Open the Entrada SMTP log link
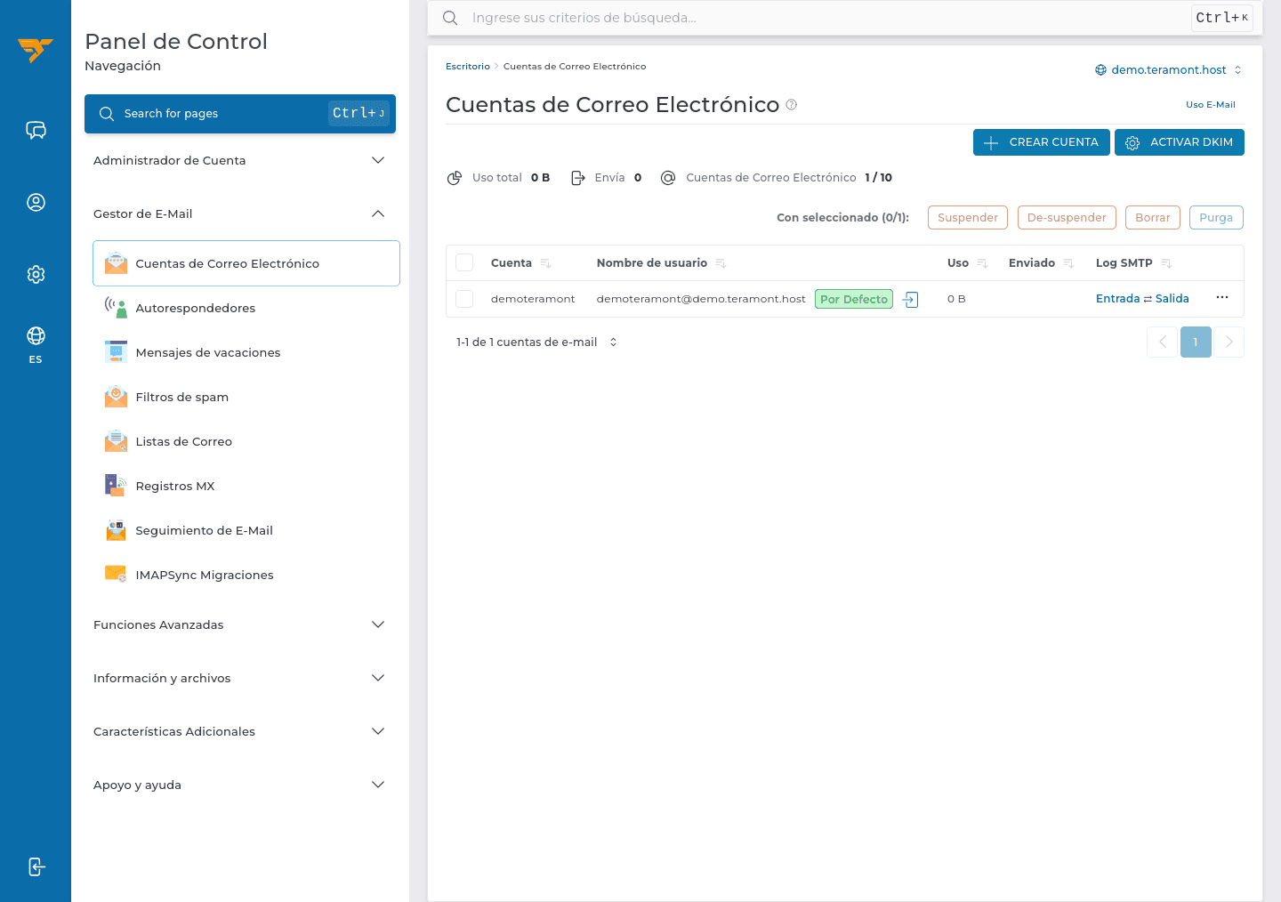This screenshot has width=1281, height=902. coord(1117,299)
